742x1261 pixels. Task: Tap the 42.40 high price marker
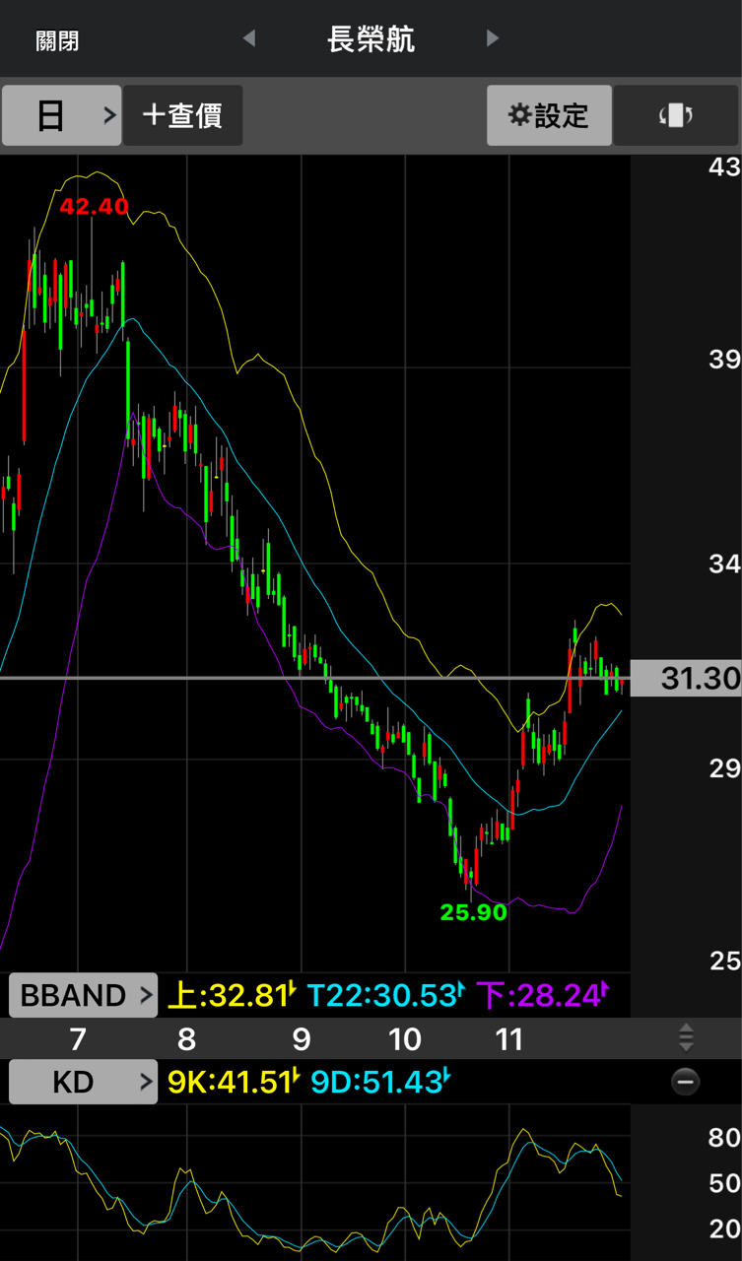[94, 206]
